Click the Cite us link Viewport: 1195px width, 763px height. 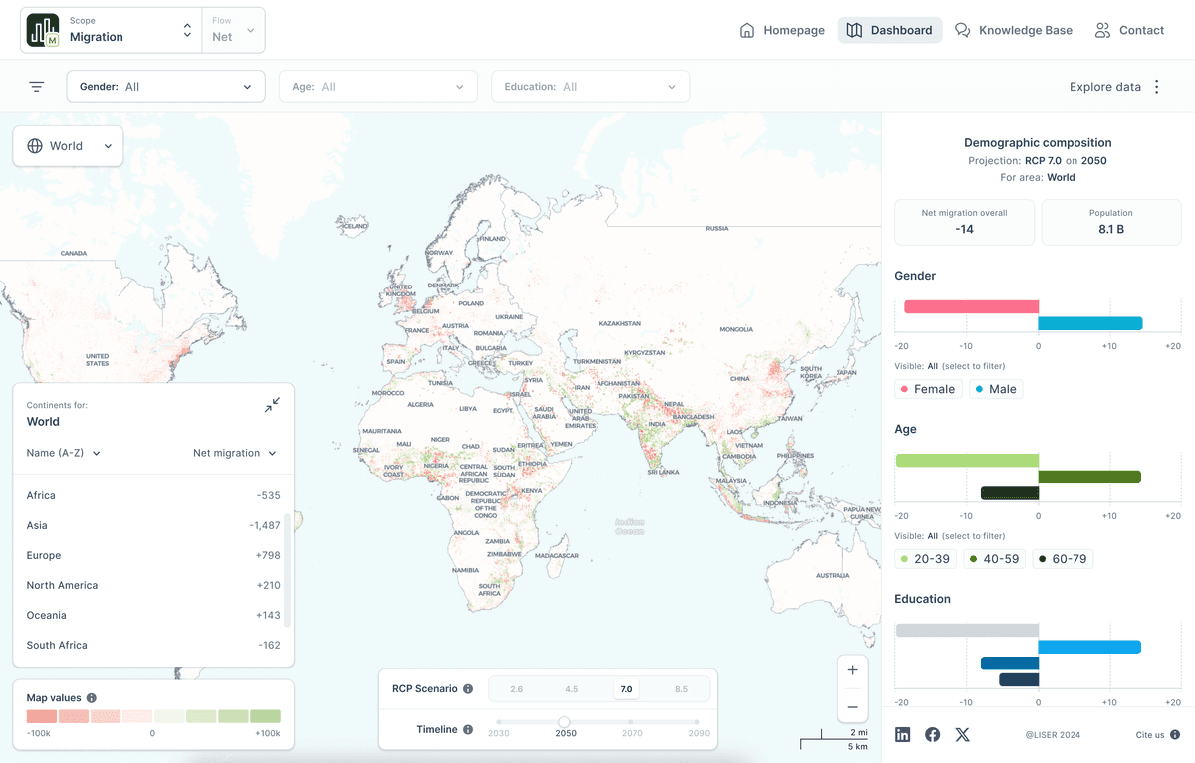1150,735
